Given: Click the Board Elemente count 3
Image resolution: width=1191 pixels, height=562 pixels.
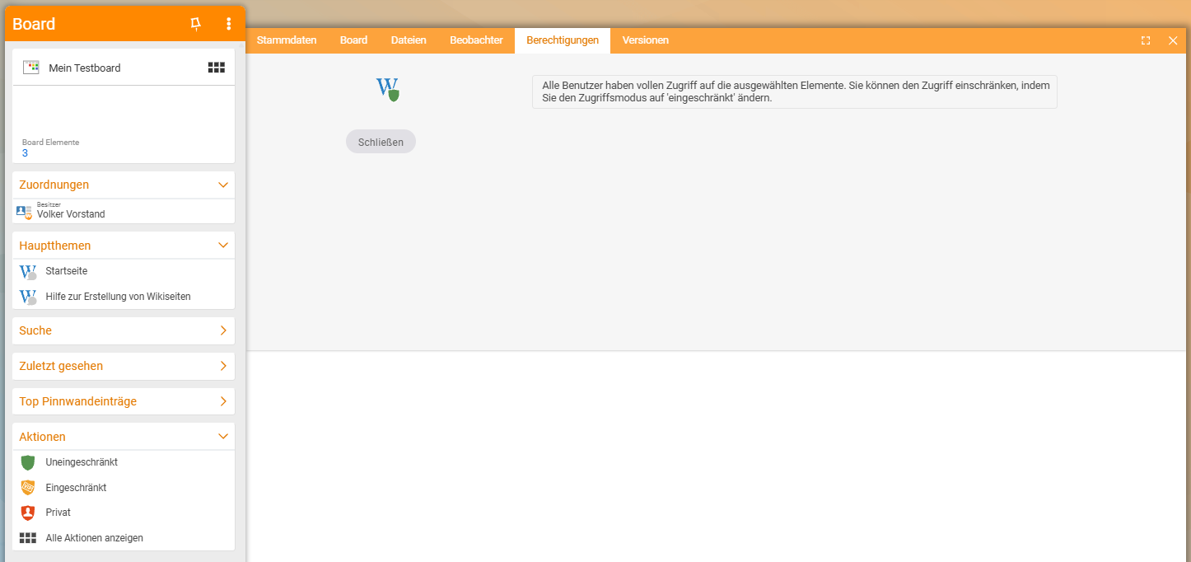Looking at the screenshot, I should coord(25,153).
